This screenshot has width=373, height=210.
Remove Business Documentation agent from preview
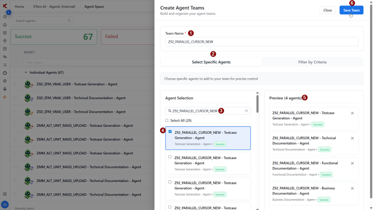352,188
